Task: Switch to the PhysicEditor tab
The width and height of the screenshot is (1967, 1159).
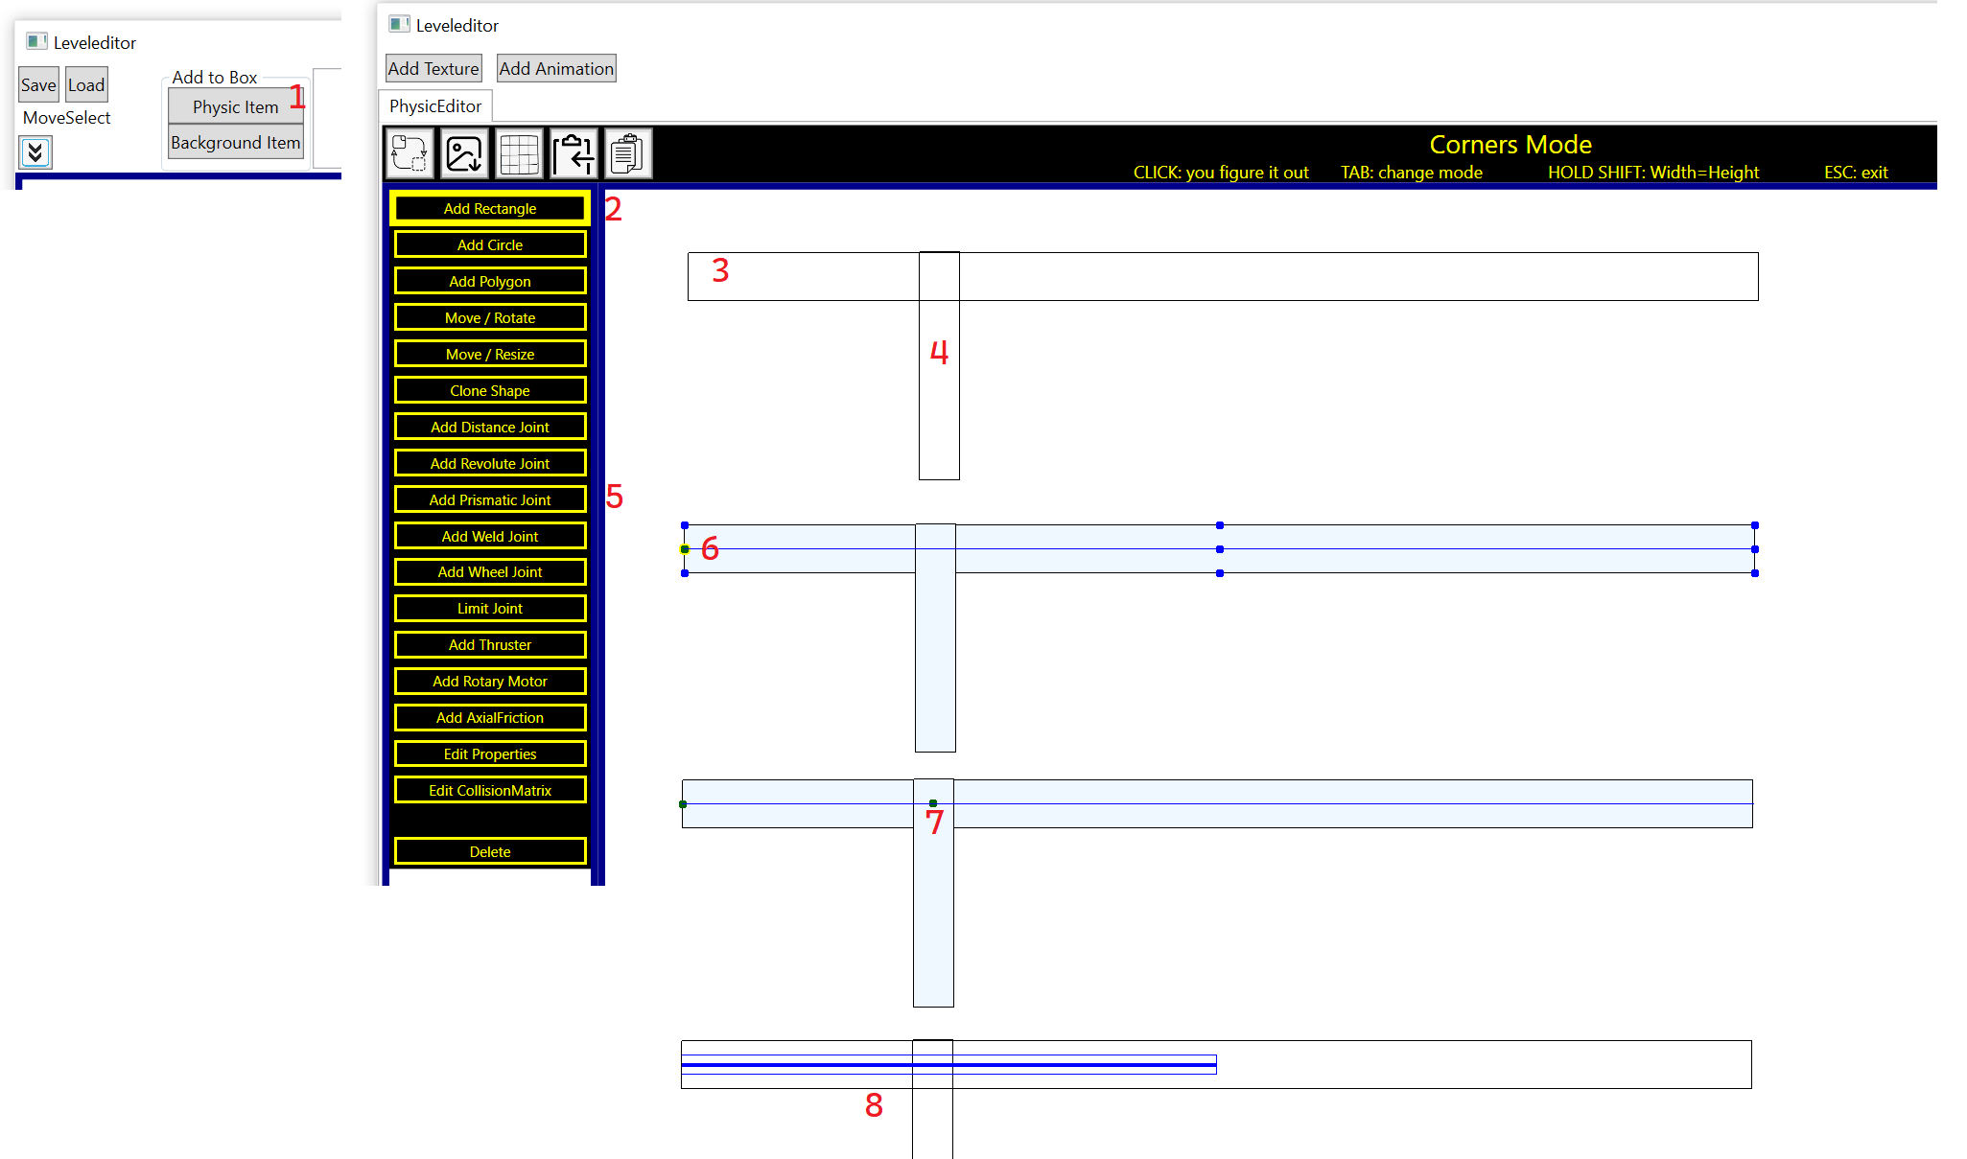Action: [x=435, y=106]
